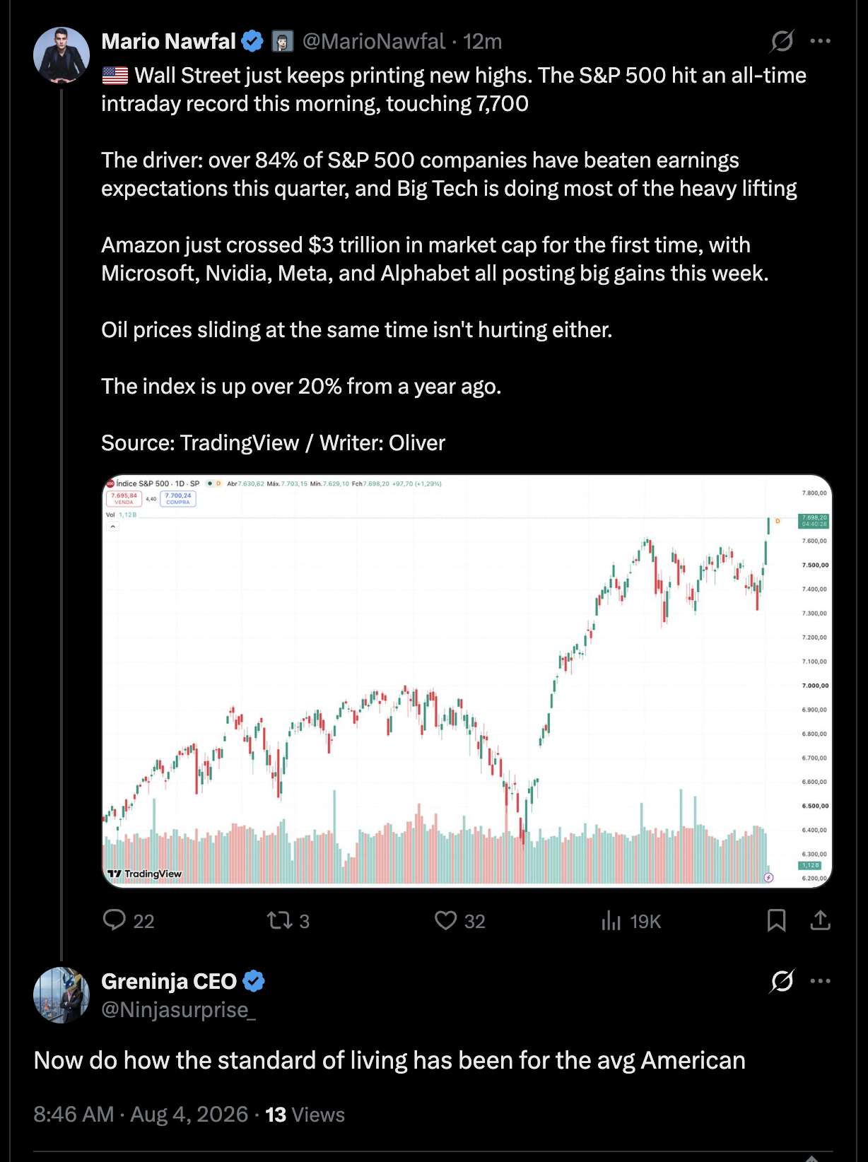Open the @MarioNawfal handle link
The image size is (868, 1162).
(x=373, y=41)
